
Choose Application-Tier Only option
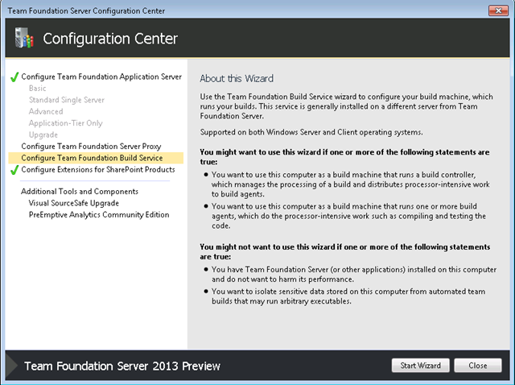[65, 123]
